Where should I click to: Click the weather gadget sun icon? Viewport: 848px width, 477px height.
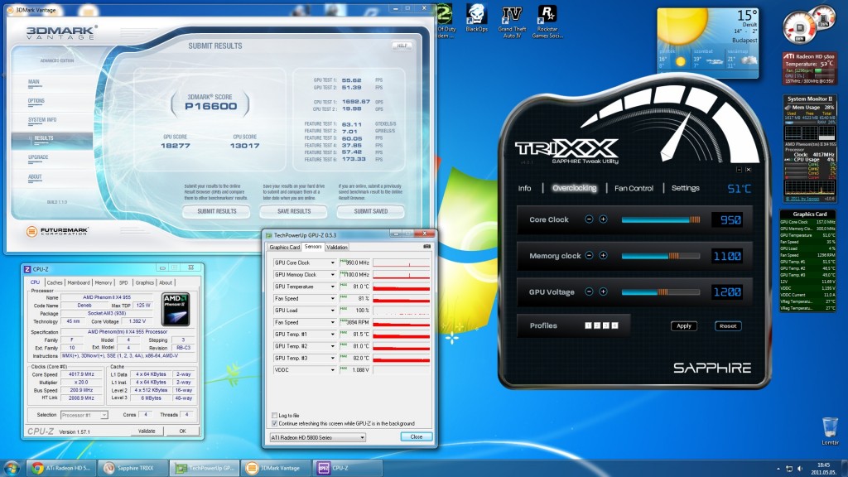[x=682, y=26]
